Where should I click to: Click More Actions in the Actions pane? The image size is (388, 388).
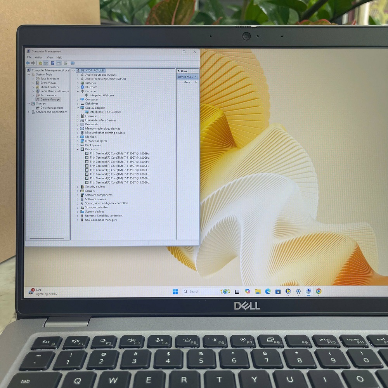(188, 82)
